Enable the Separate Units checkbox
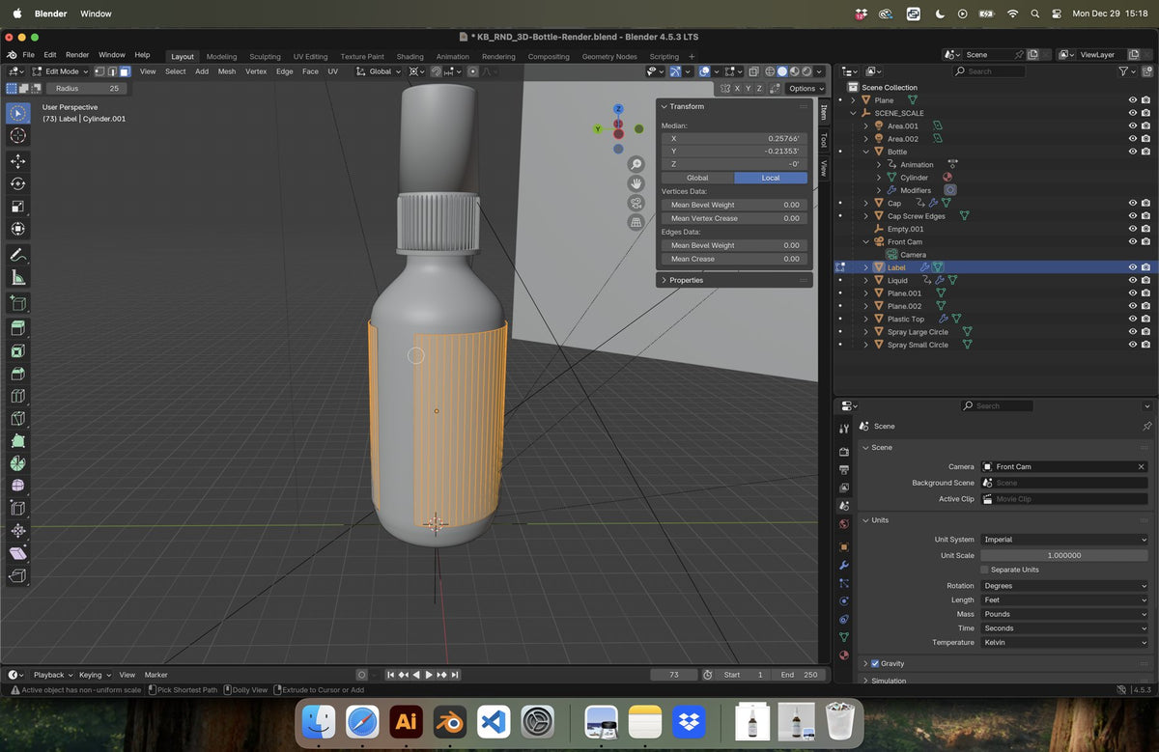 click(x=985, y=570)
